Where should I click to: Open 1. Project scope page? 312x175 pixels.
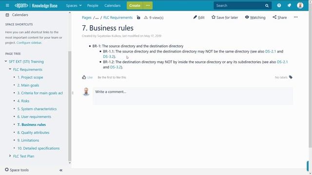click(x=30, y=77)
